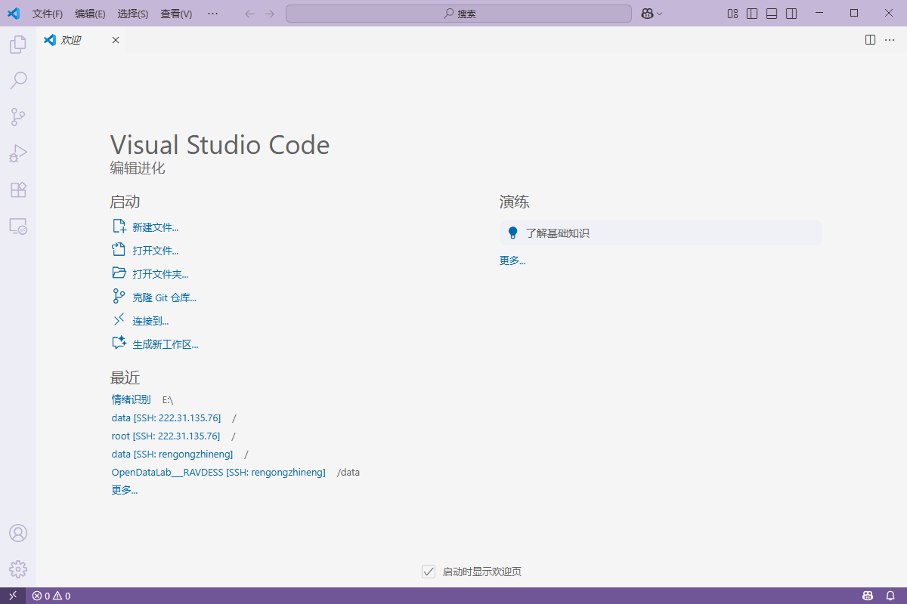Expand the overflow menu ellipsis in menu bar
This screenshot has height=604, width=907.
(x=212, y=14)
